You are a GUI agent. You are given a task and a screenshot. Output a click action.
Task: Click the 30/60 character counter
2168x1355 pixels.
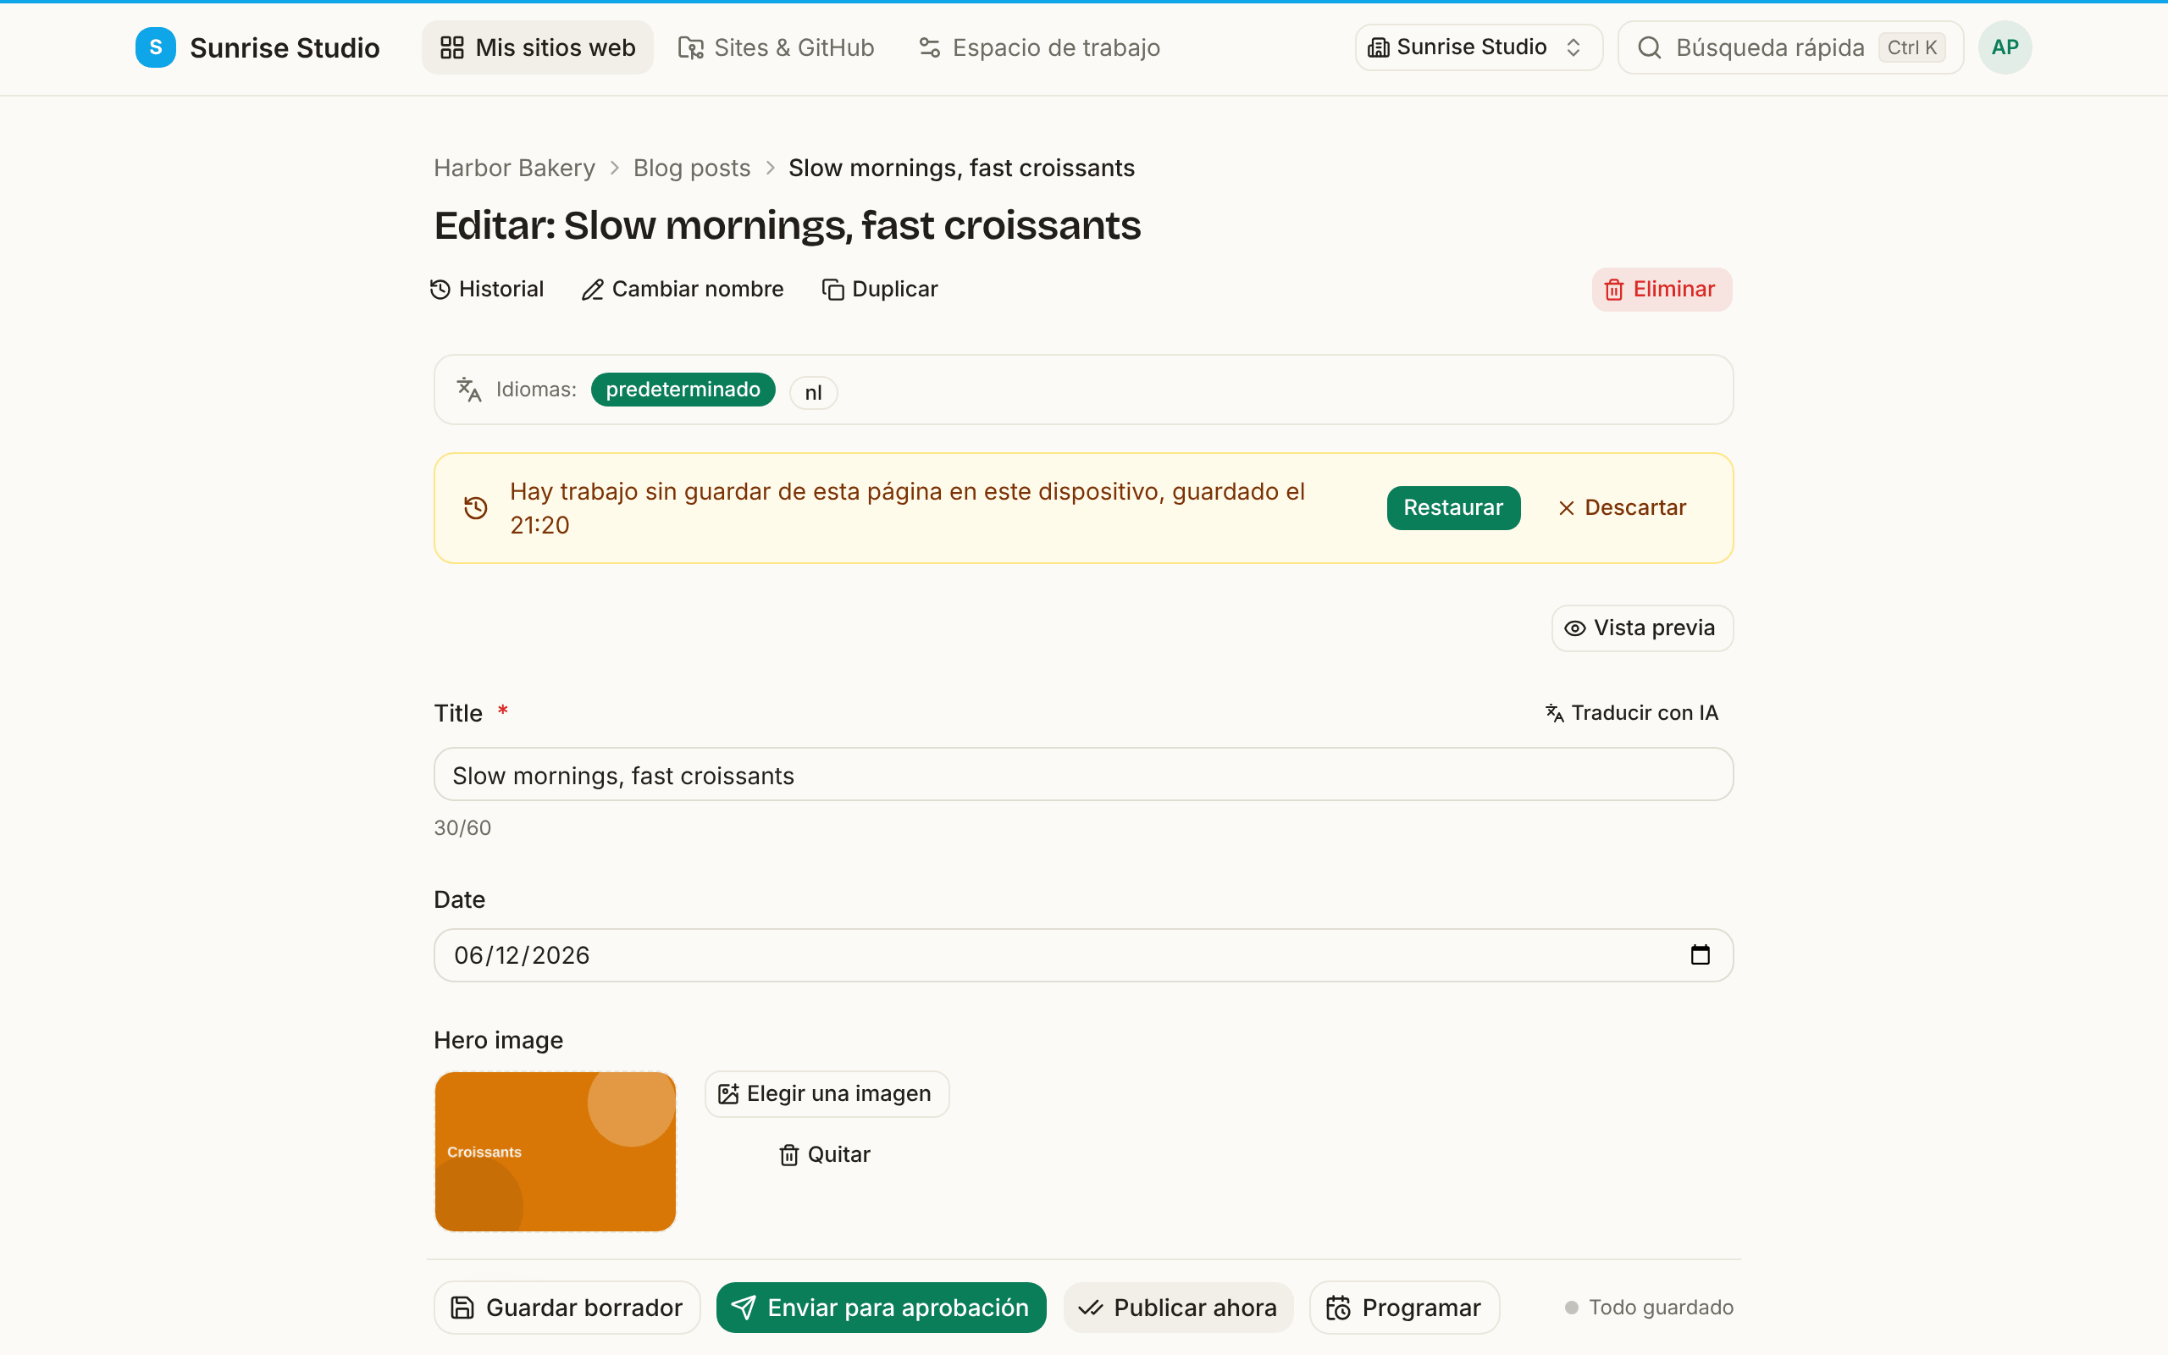[462, 828]
